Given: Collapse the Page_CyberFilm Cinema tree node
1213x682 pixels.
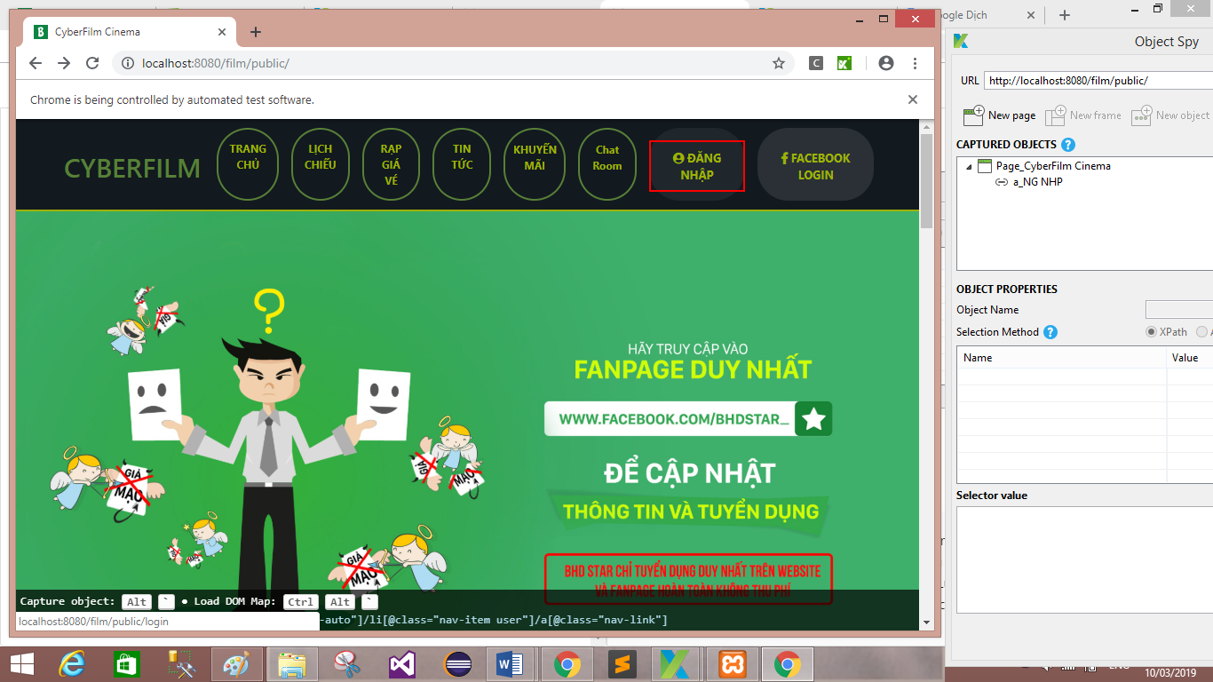Looking at the screenshot, I should pyautogui.click(x=967, y=166).
